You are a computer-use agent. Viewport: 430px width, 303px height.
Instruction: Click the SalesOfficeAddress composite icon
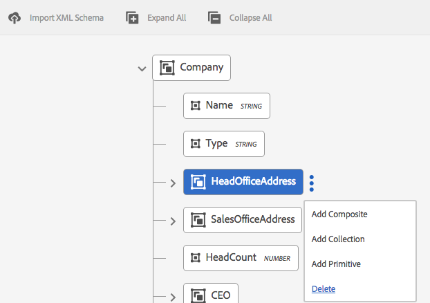point(198,220)
